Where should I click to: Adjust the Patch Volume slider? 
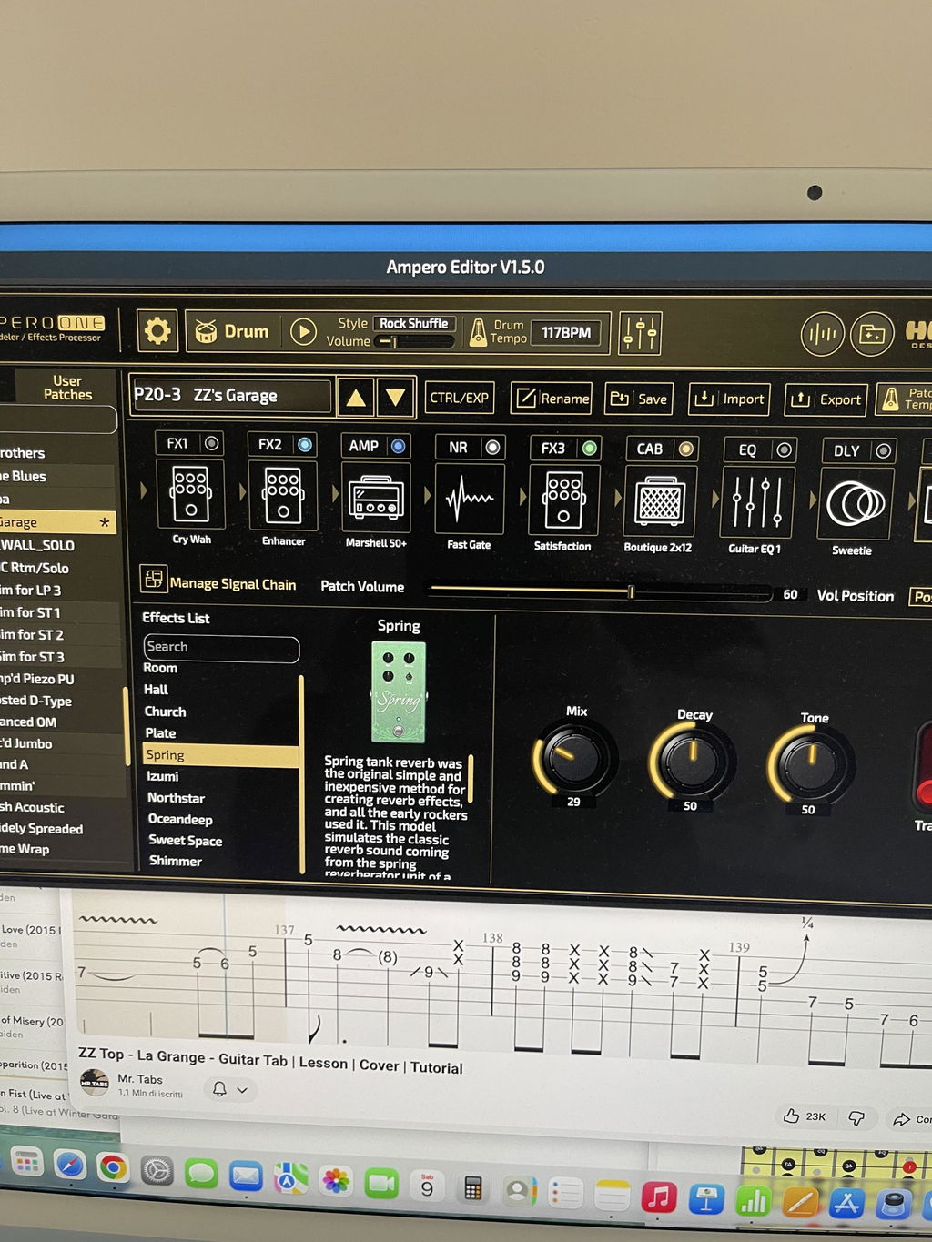pos(601,591)
